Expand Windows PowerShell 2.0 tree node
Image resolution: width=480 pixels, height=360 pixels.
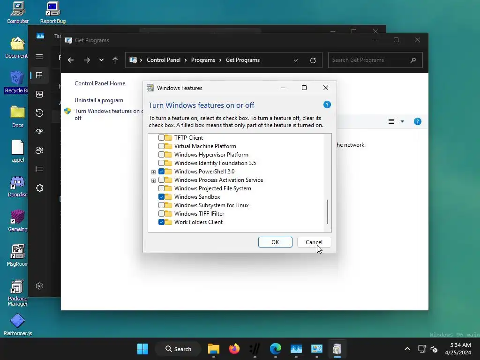tap(153, 172)
